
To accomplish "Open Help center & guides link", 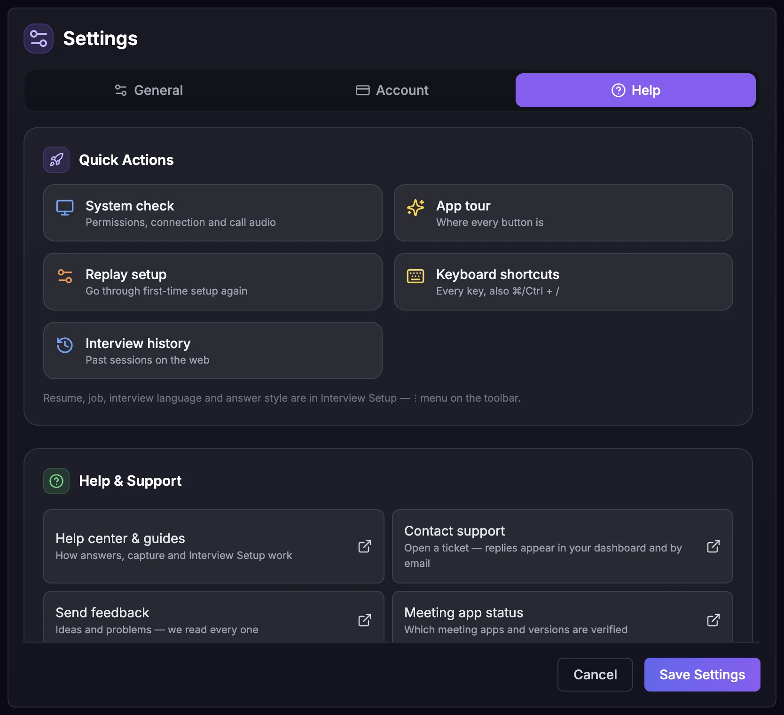I will 214,546.
